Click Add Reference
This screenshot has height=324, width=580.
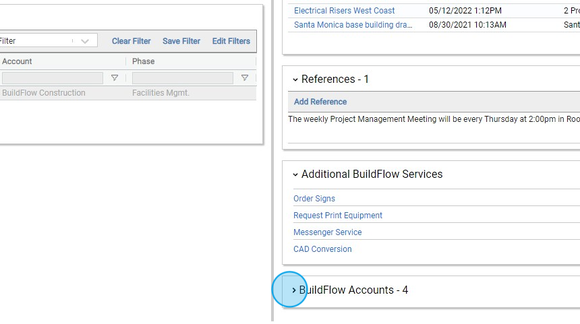pos(320,102)
